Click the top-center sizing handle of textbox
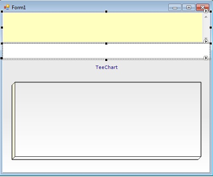 click(x=106, y=11)
